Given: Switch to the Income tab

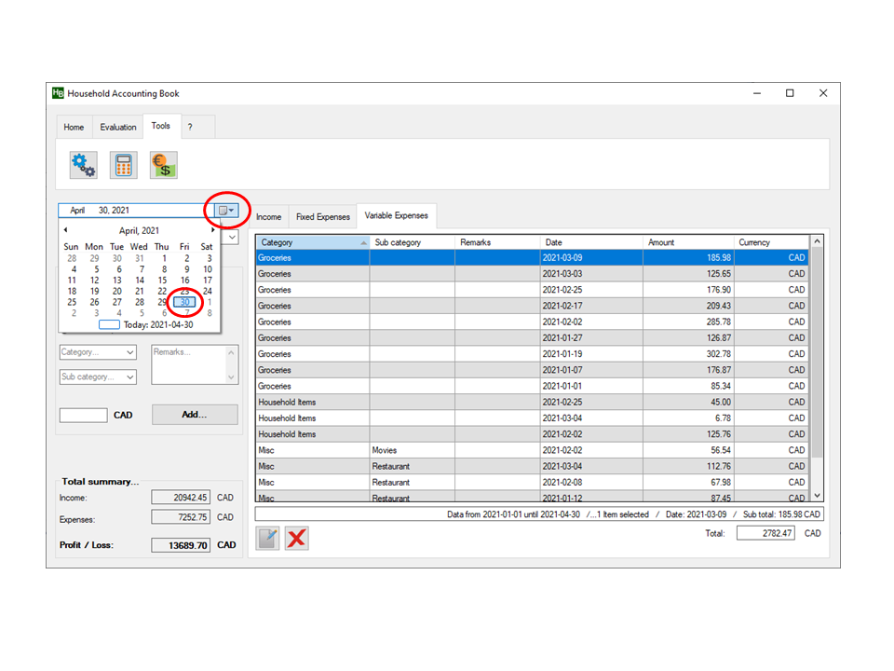Looking at the screenshot, I should click(x=268, y=216).
